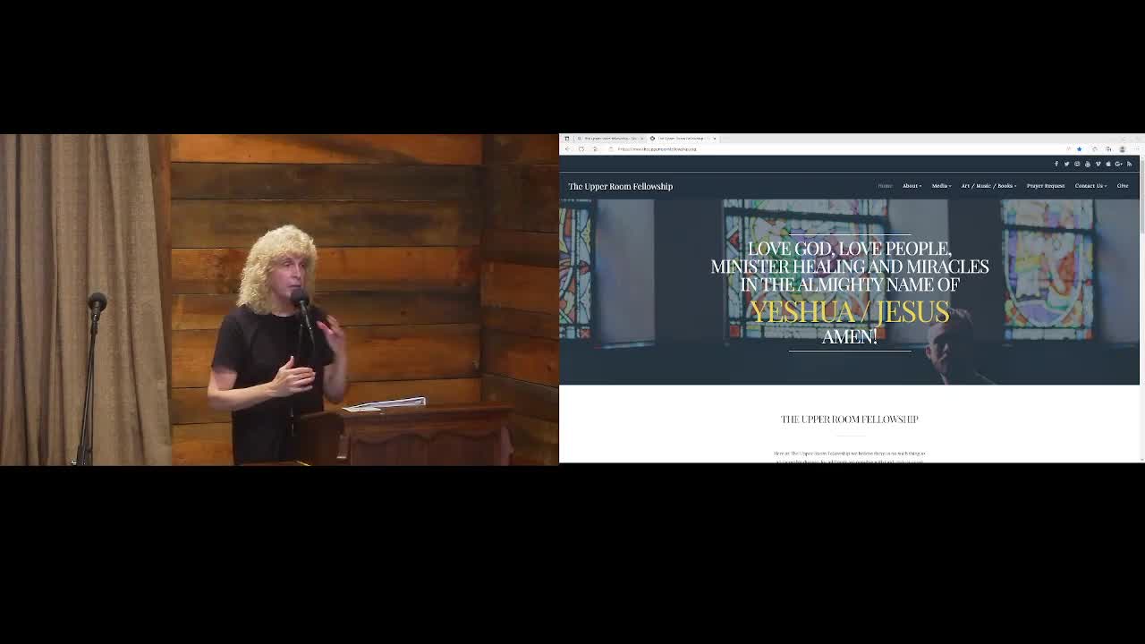The width and height of the screenshot is (1145, 644).
Task: Close the active Upper Room Fellowship tab
Action: tap(715, 139)
